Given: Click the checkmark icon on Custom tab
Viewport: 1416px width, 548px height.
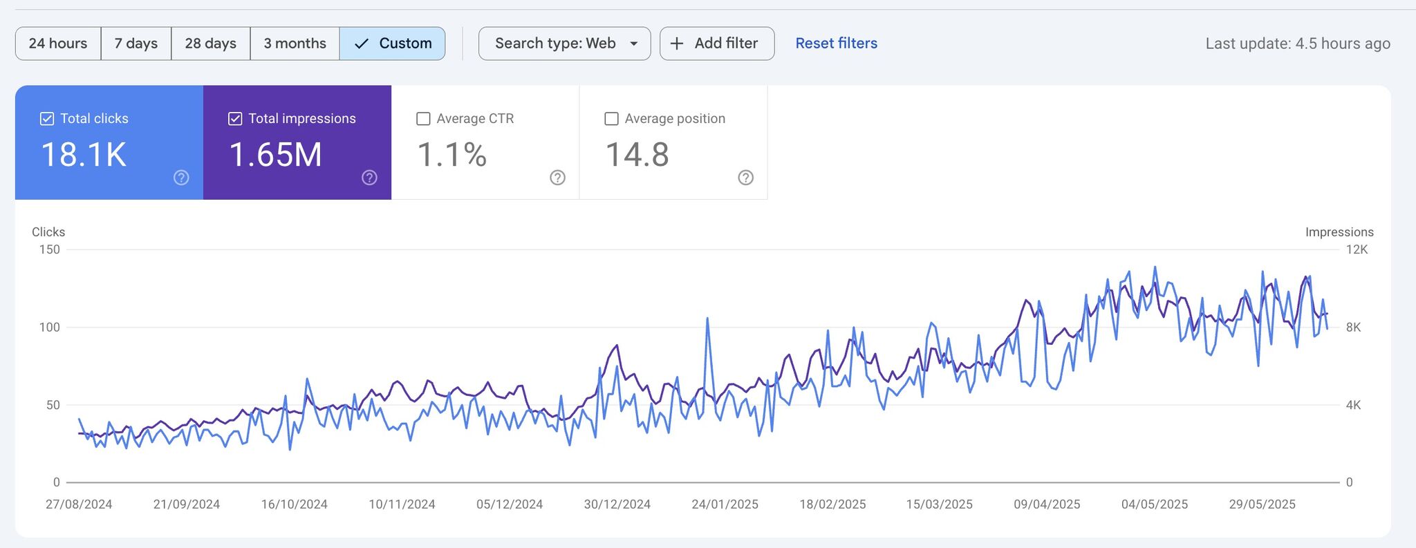Looking at the screenshot, I should [361, 44].
